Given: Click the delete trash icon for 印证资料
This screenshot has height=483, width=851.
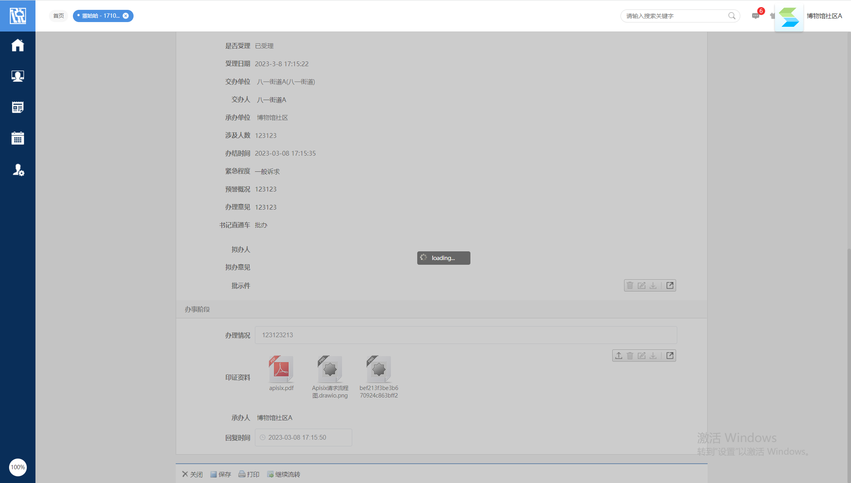Looking at the screenshot, I should [630, 356].
